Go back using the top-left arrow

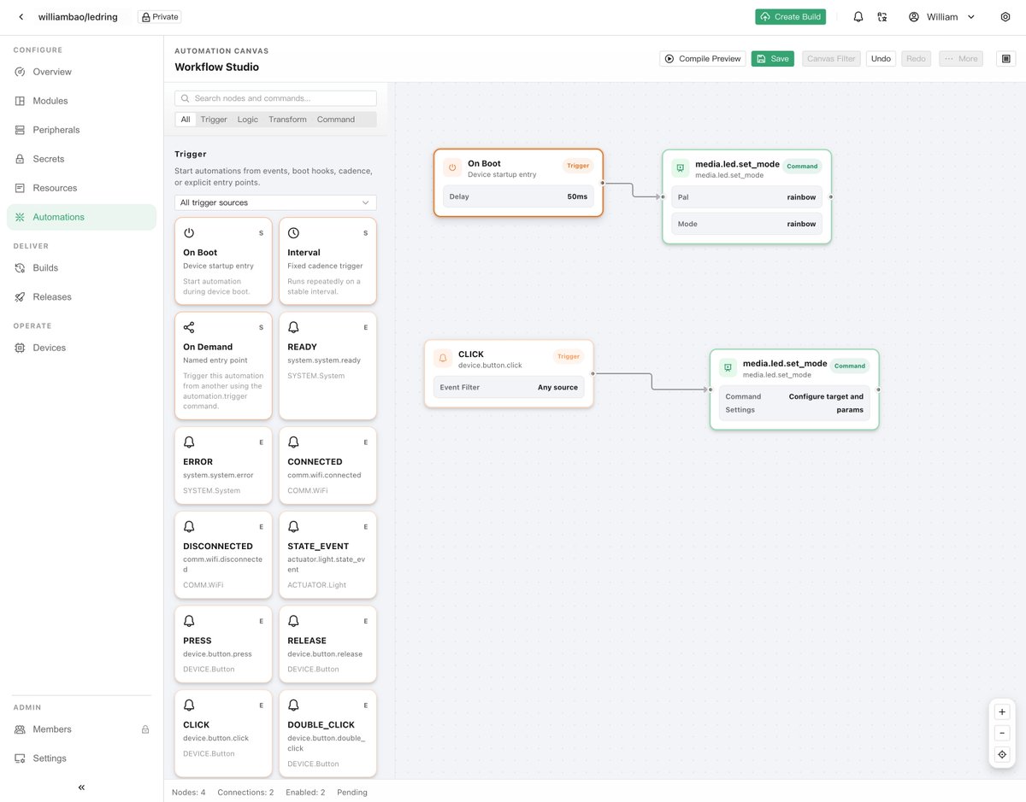pos(21,17)
